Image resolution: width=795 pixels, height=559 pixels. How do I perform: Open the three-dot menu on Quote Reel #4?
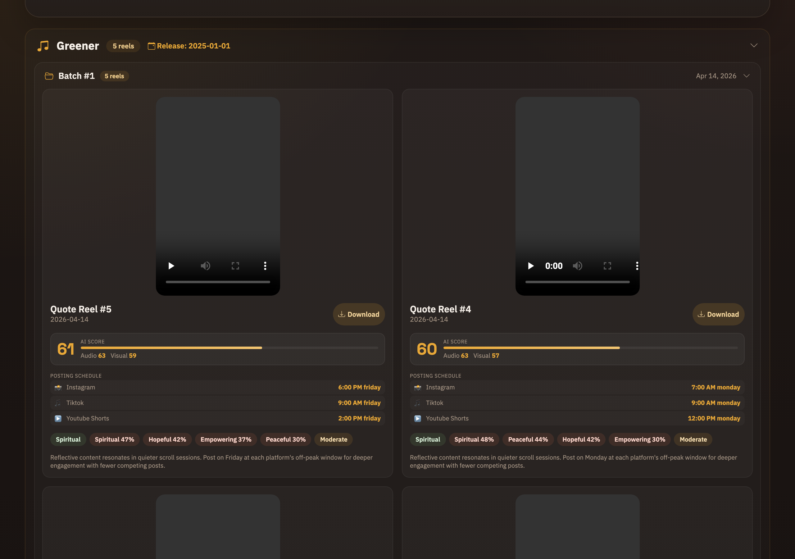click(x=637, y=266)
